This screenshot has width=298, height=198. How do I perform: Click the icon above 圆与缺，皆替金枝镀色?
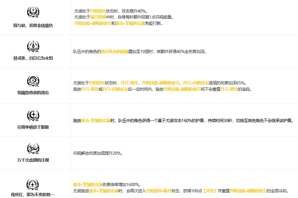coord(33,12)
